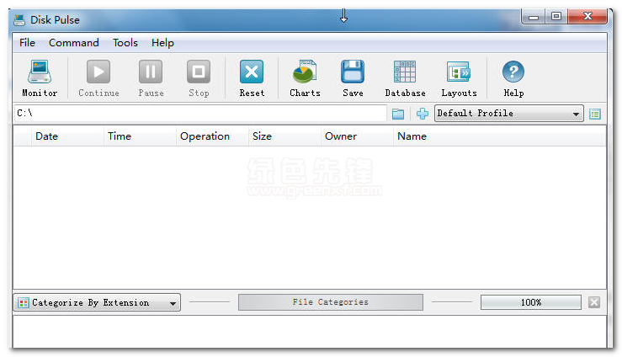Minimize the Disk Pulse window
The image size is (622, 357).
click(534, 17)
